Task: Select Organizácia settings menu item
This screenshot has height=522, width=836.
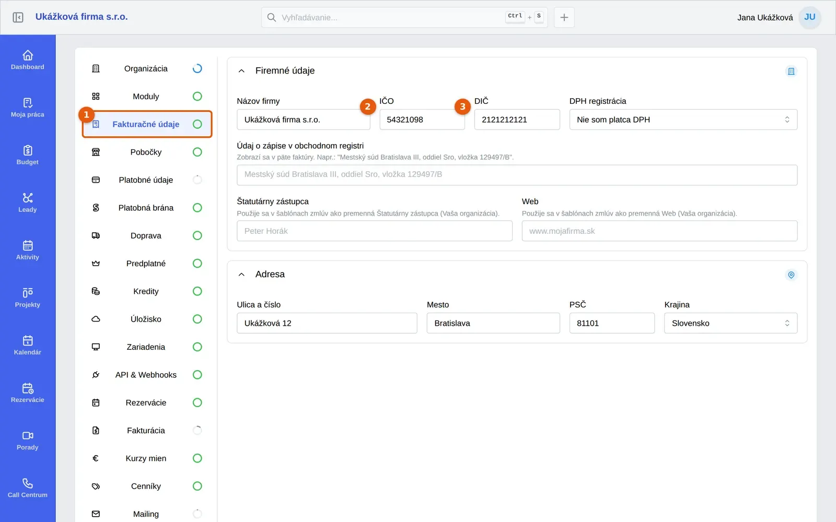Action: click(x=147, y=68)
